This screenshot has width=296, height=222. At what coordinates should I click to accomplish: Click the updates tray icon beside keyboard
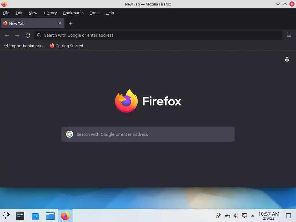tap(218, 216)
